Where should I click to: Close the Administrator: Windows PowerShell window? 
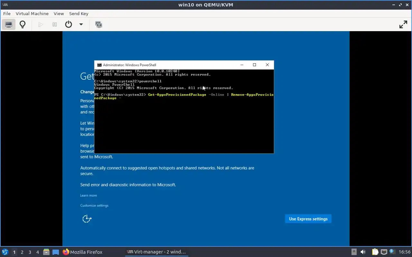pyautogui.click(x=267, y=65)
